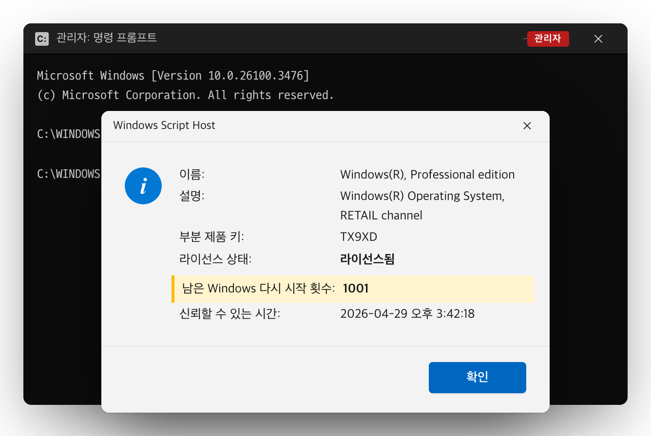Click the 관리자: 명령 프롬프트 title text
The height and width of the screenshot is (436, 651).
107,38
